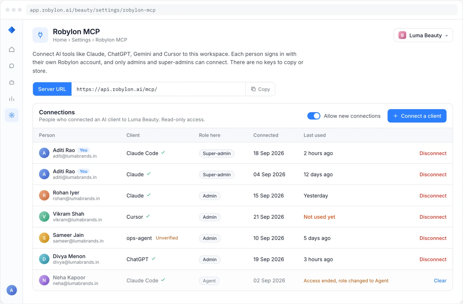Disconnect Rohan Iyer's Claude connection
463x304 pixels.
pos(433,196)
